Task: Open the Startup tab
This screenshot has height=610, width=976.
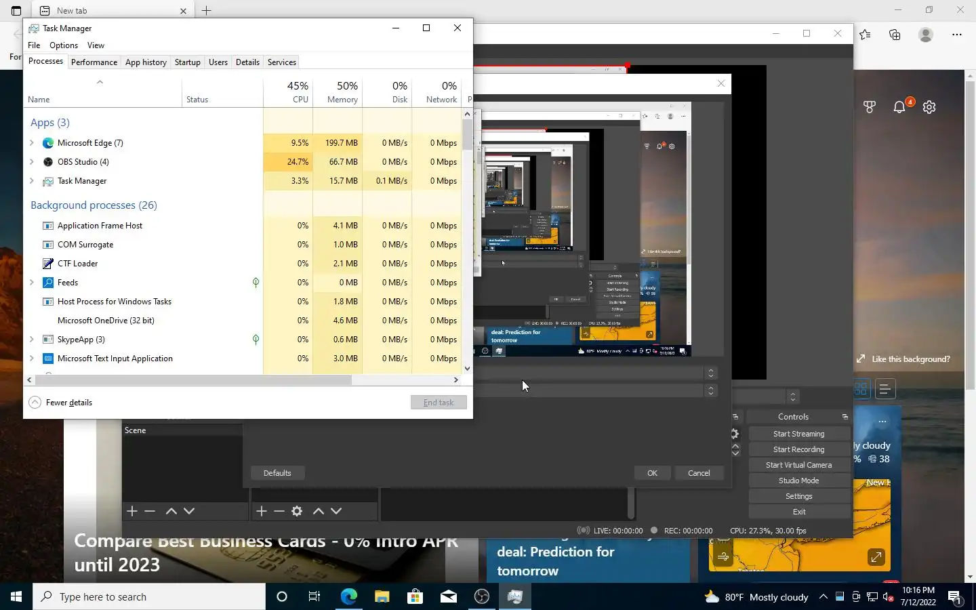Action: (x=188, y=62)
